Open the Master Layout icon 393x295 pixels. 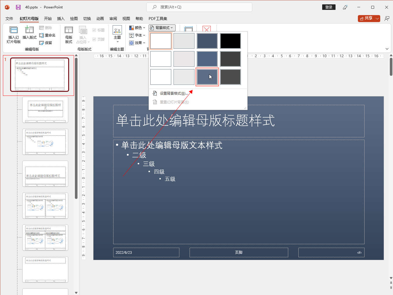[69, 30]
